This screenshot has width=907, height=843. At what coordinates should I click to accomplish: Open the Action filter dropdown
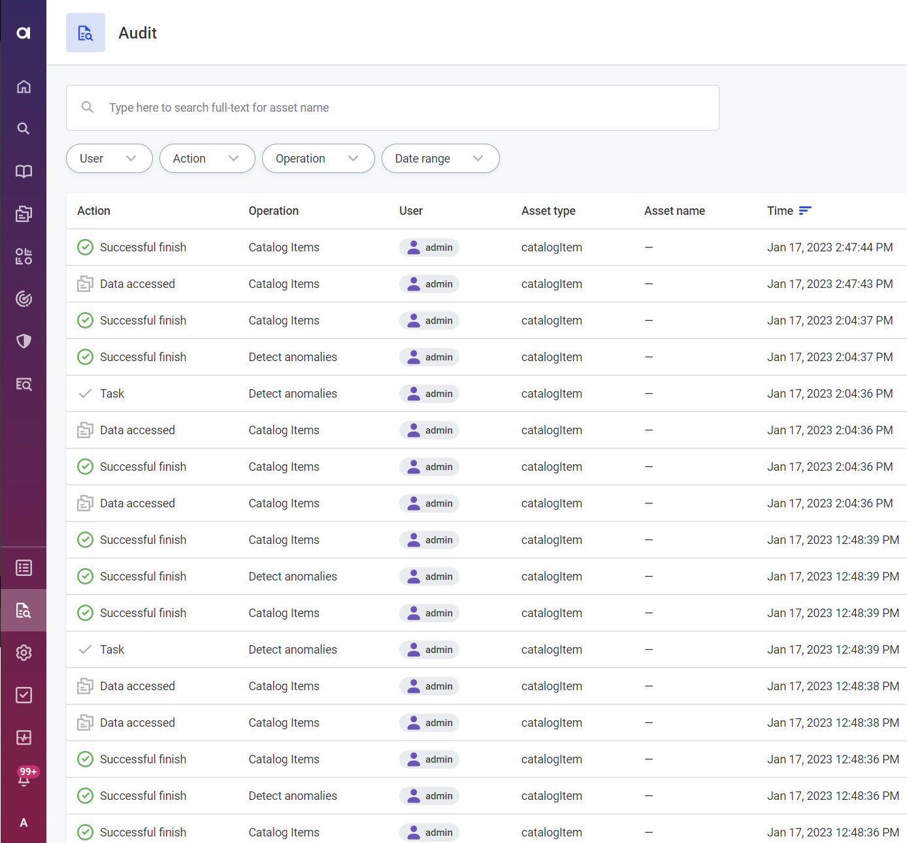[x=207, y=159]
